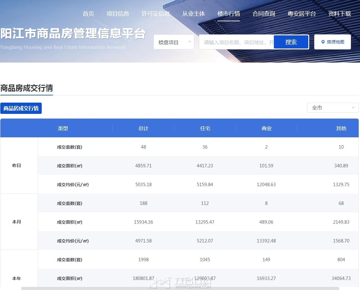The image size is (360, 290).
Task: Click the blue 搜索 button
Action: click(291, 42)
